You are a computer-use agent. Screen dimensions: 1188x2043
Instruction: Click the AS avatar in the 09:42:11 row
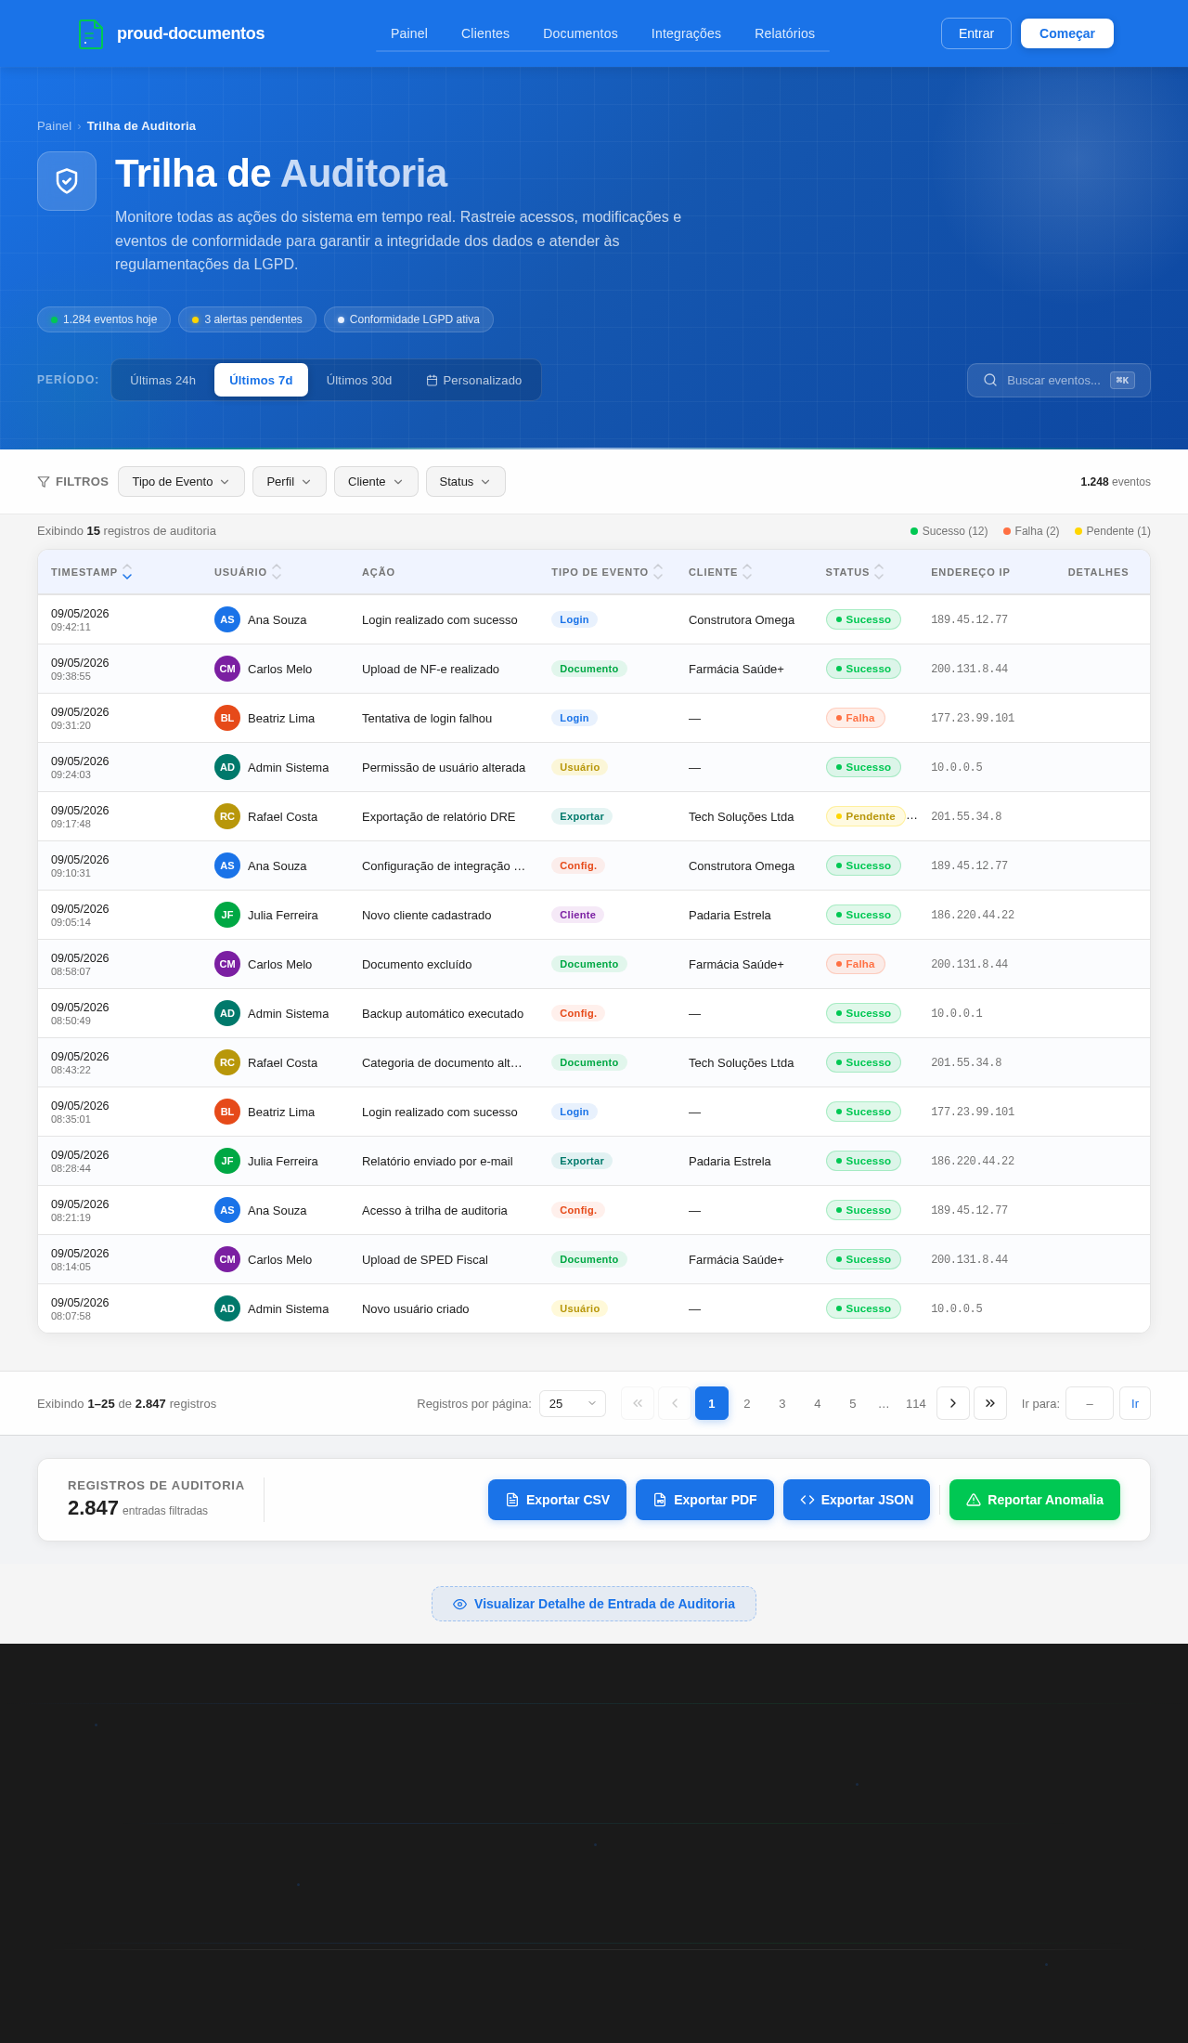[x=227, y=619]
